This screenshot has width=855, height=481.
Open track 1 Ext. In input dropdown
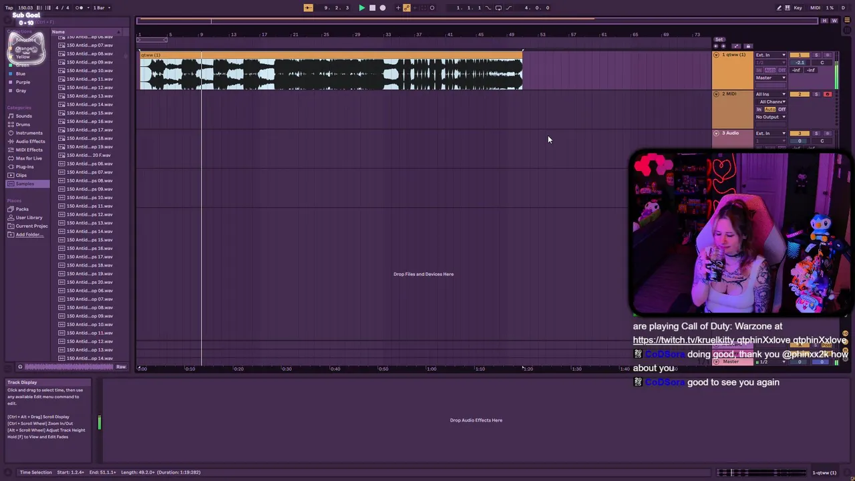[771, 55]
